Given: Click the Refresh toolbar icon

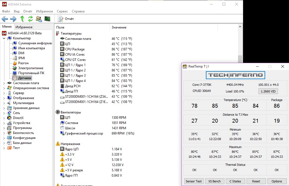Looking at the screenshot, I should click(x=30, y=19).
